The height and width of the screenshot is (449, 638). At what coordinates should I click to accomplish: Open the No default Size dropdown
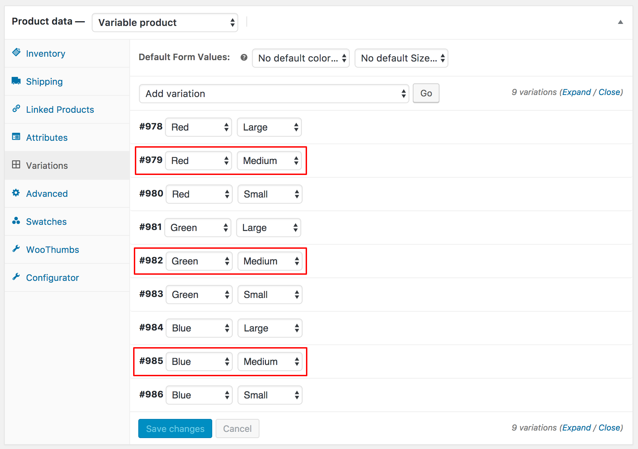401,58
